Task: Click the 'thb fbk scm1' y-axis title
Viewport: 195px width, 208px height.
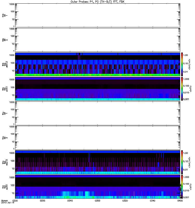Action: 5,89
